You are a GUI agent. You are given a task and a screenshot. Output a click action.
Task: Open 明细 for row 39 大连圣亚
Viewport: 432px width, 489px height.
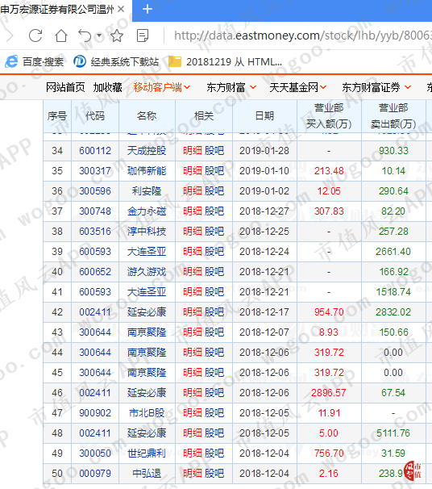click(x=192, y=252)
